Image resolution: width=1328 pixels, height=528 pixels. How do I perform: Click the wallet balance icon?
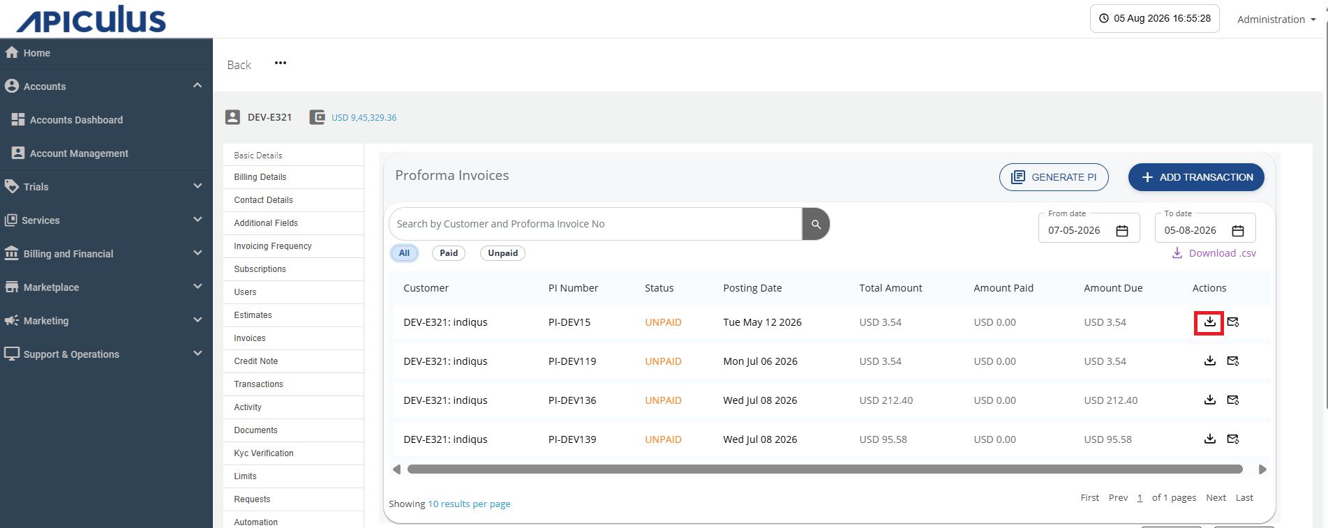(318, 117)
